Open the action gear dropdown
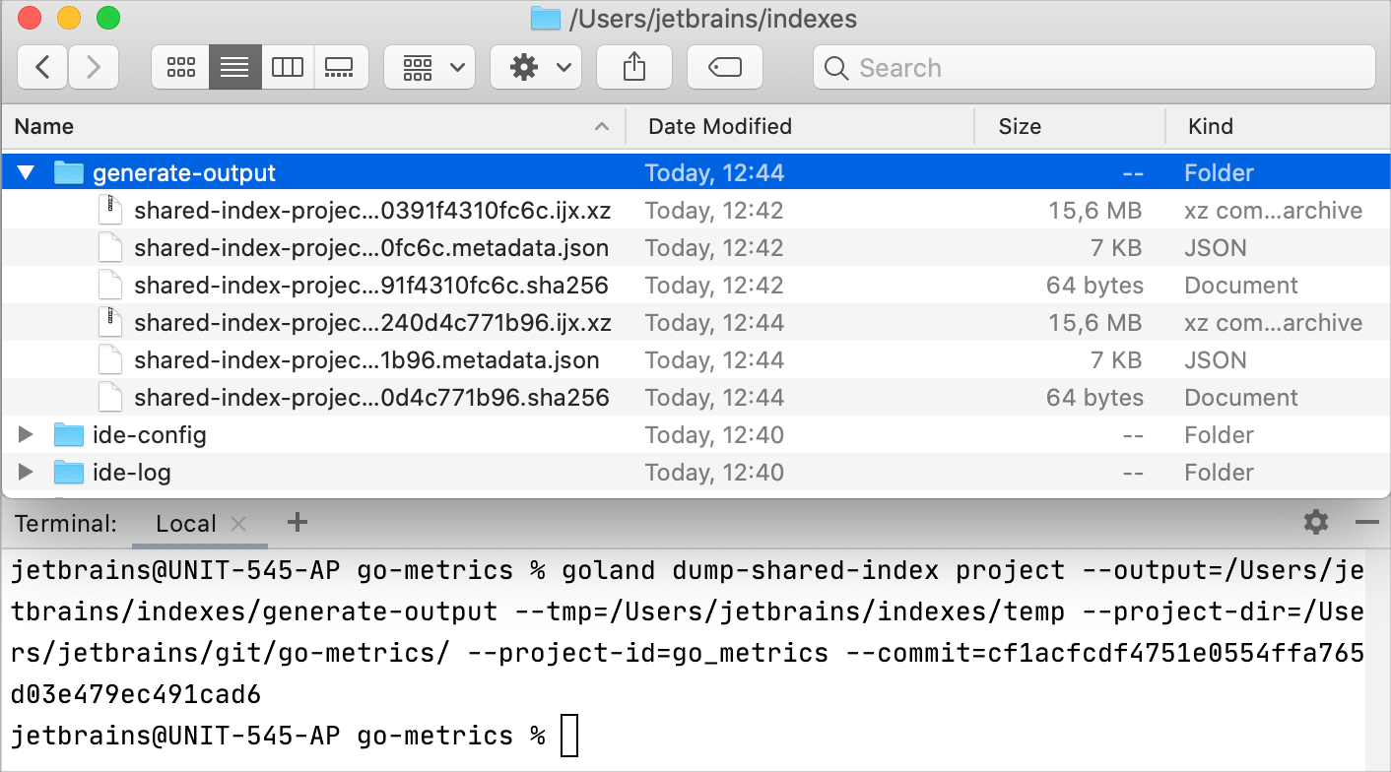This screenshot has width=1391, height=772. click(535, 66)
